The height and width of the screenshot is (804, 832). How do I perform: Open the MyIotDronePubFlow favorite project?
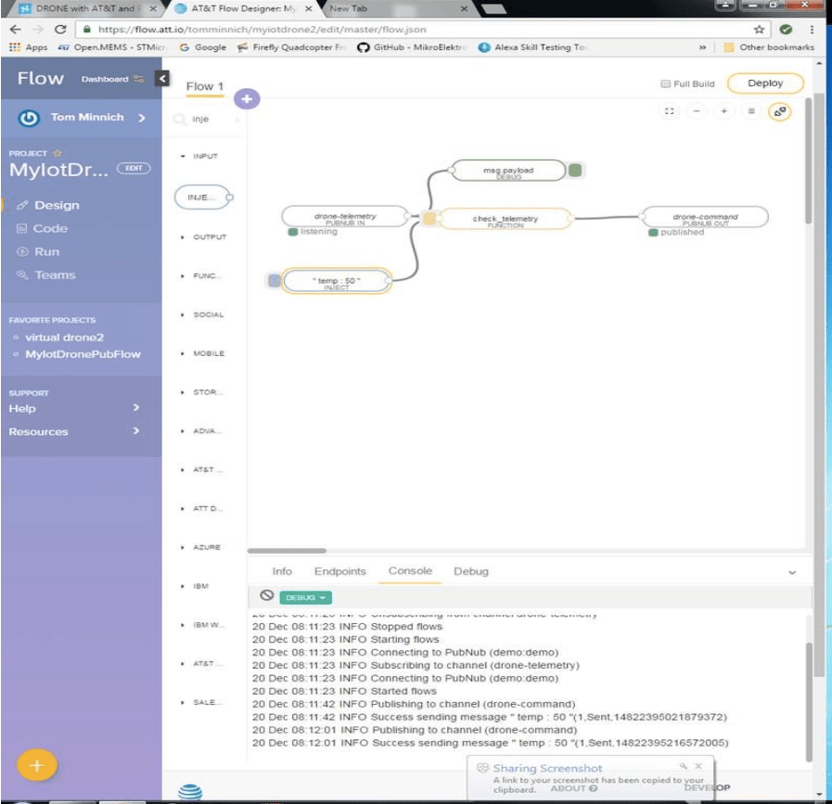point(83,354)
